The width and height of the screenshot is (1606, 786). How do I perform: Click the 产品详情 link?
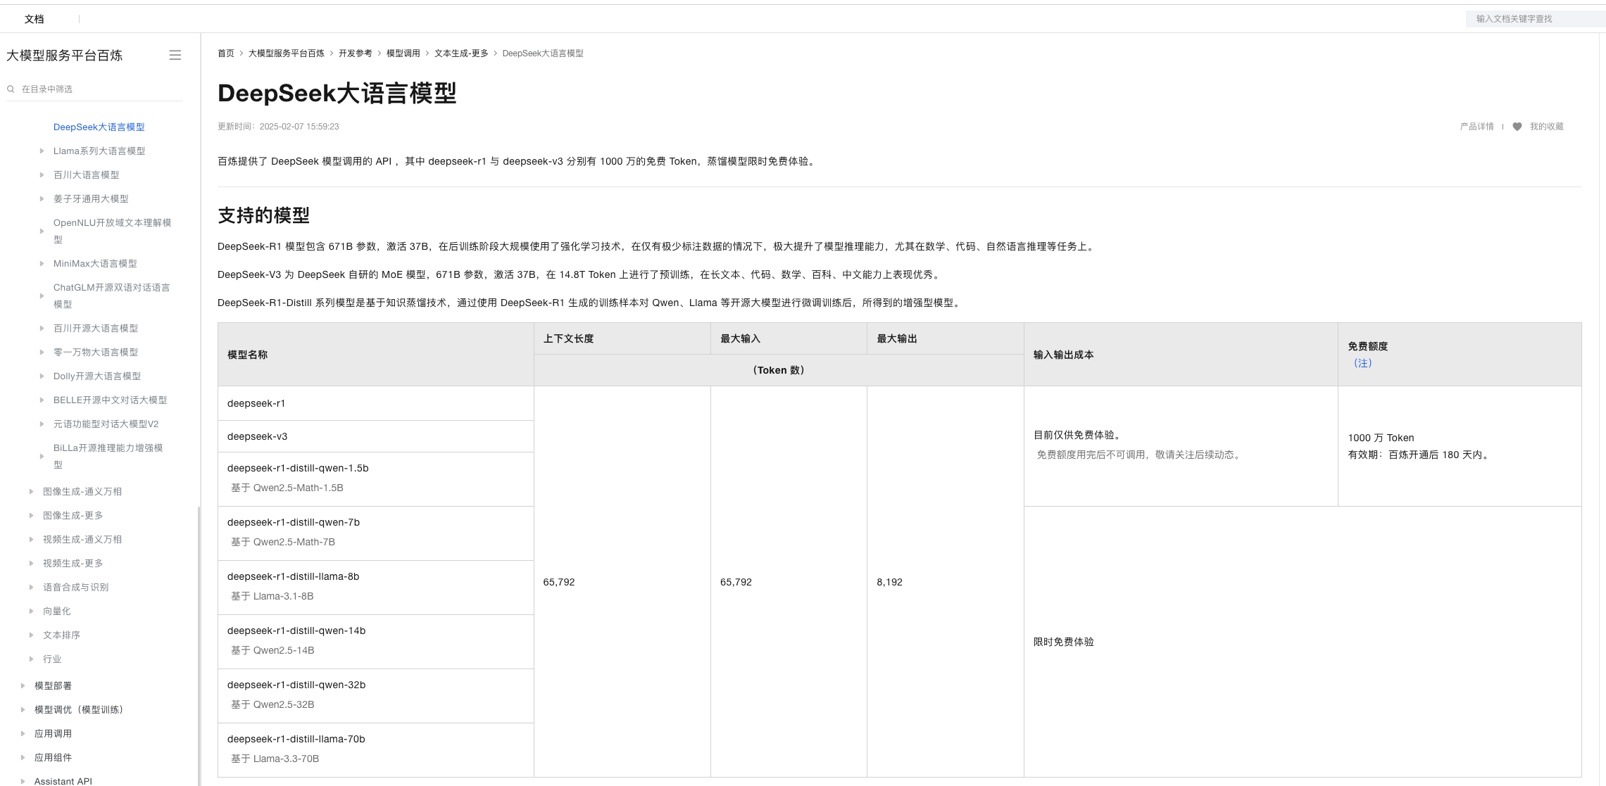[x=1476, y=127]
